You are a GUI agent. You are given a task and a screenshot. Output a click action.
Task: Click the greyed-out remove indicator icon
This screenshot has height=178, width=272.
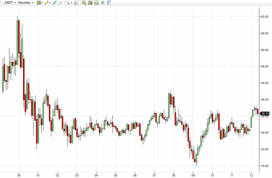click(x=61, y=3)
